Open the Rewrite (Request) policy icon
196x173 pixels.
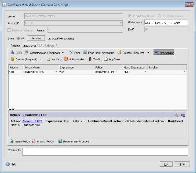coord(119,53)
